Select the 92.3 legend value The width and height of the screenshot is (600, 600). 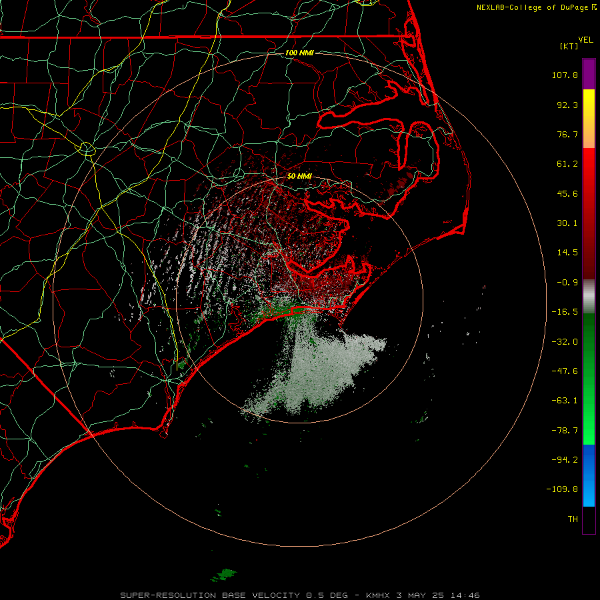[x=567, y=105]
